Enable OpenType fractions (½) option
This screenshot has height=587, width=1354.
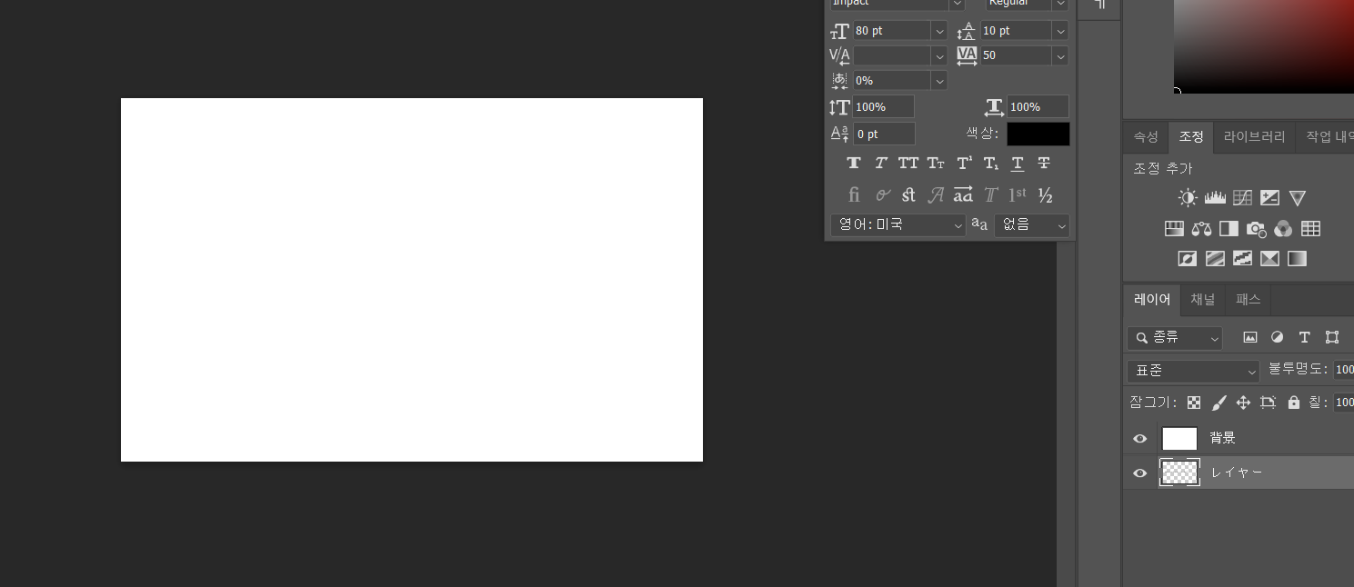[x=1045, y=194]
